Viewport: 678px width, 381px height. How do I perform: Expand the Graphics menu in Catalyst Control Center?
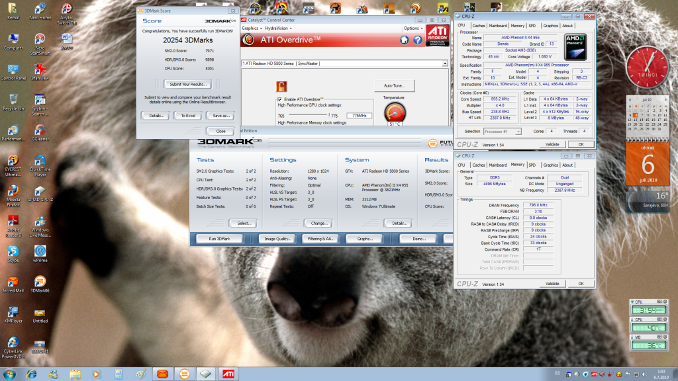[252, 28]
